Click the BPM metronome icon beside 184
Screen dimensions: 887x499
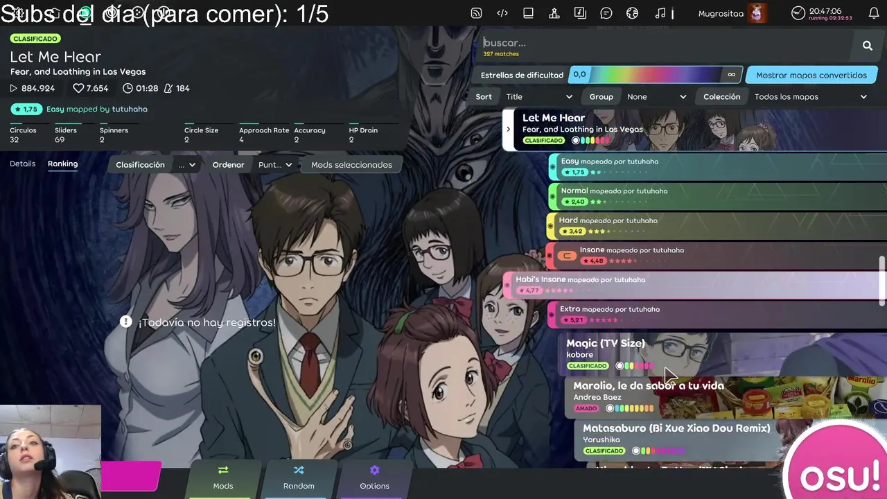pos(168,88)
